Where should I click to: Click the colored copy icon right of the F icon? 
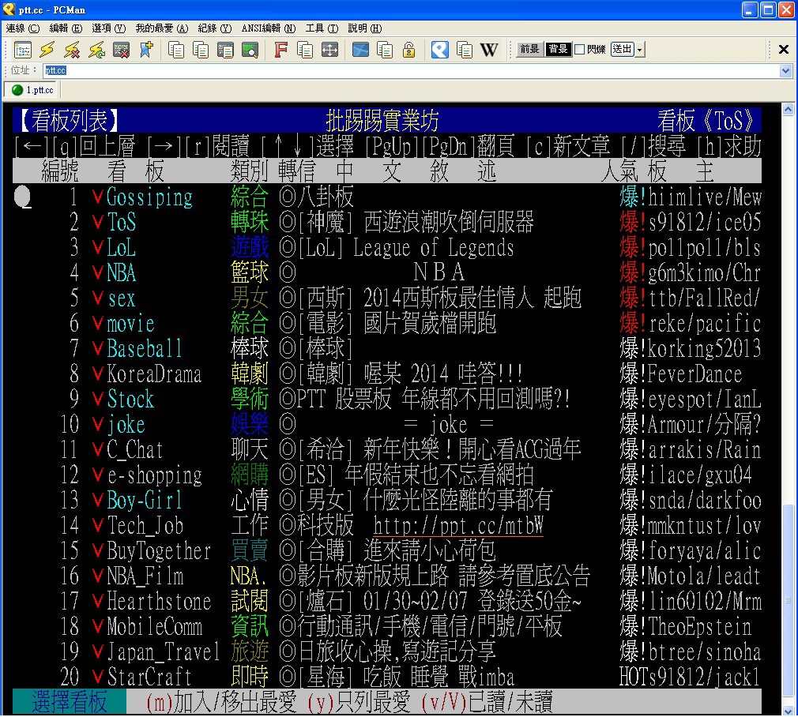305,50
